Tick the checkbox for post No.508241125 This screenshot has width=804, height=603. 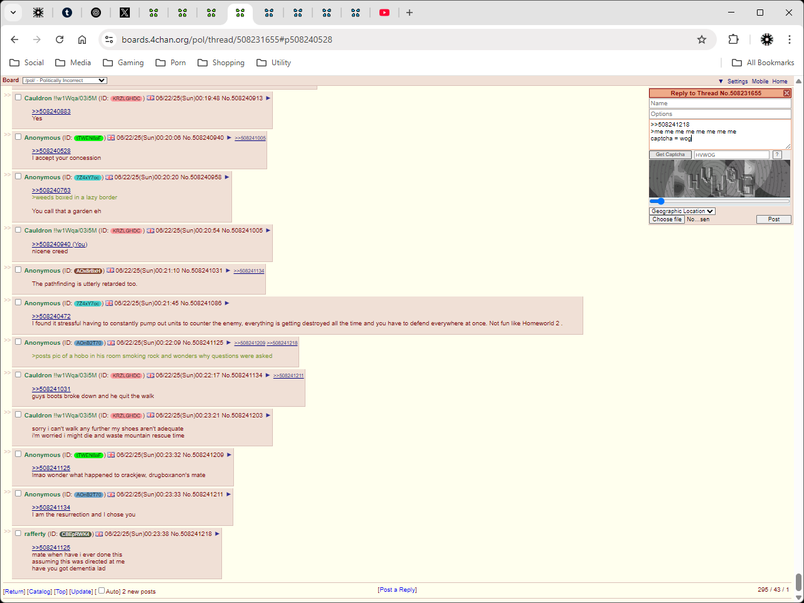(18, 342)
